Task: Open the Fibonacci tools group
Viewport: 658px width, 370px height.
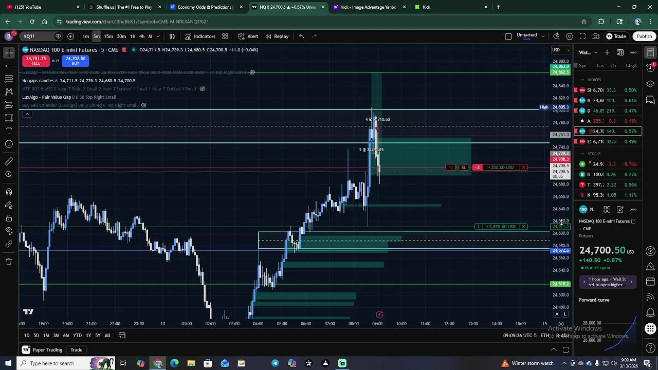Action: tap(9, 79)
